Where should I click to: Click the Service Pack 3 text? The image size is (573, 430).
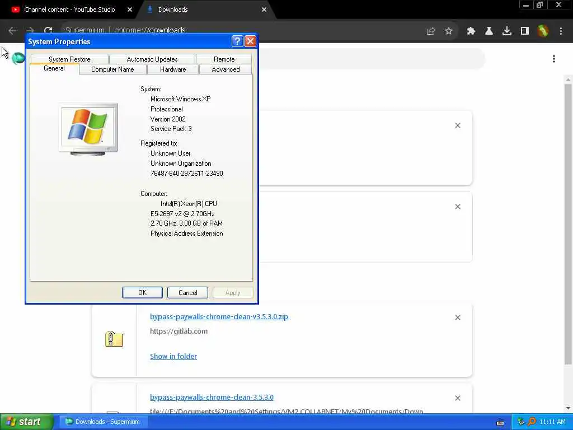click(x=171, y=129)
